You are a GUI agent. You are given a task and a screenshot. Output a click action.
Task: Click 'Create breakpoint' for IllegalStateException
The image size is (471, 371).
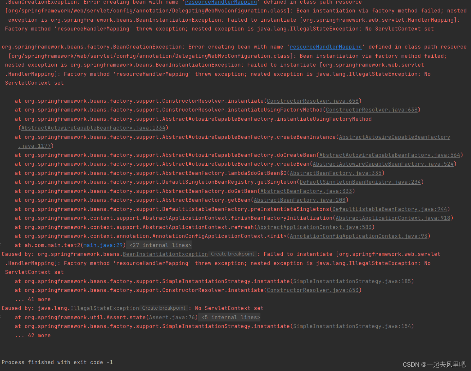164,308
